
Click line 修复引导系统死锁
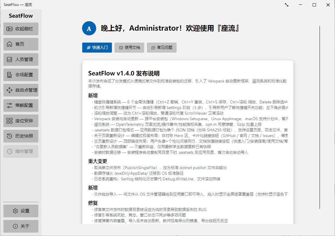click(139, 215)
